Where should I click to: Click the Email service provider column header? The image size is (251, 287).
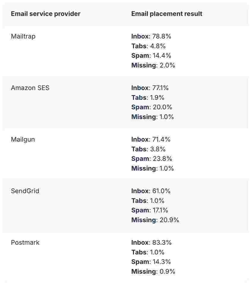(46, 14)
